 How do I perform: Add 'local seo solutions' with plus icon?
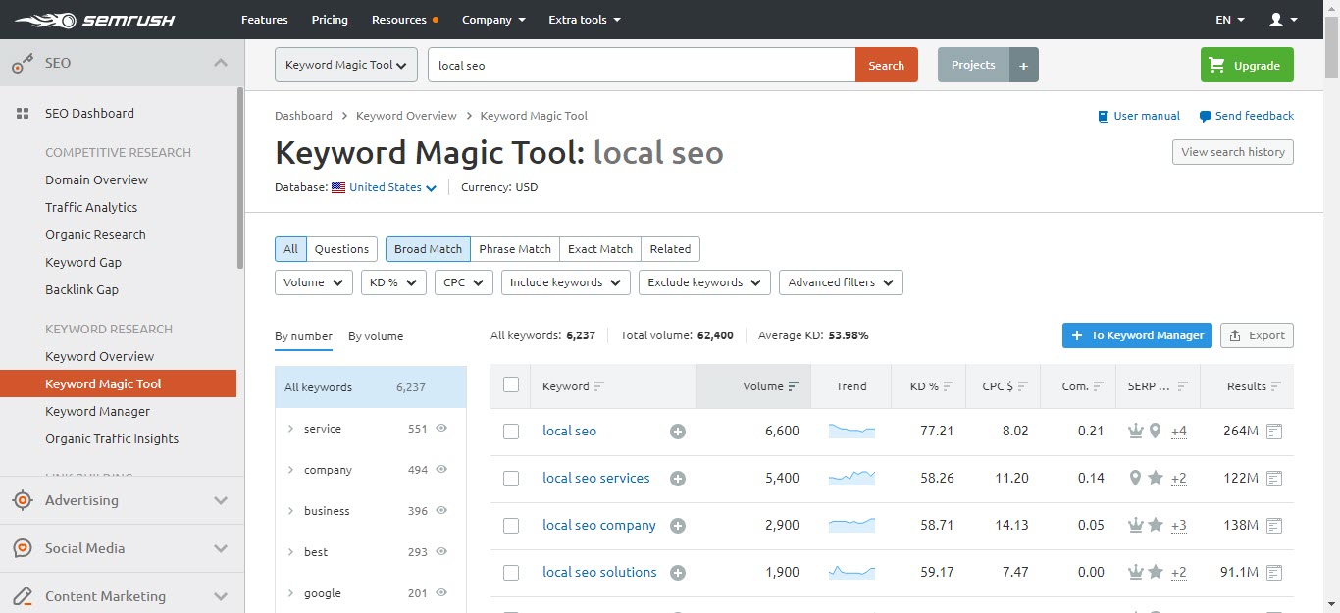(x=677, y=573)
